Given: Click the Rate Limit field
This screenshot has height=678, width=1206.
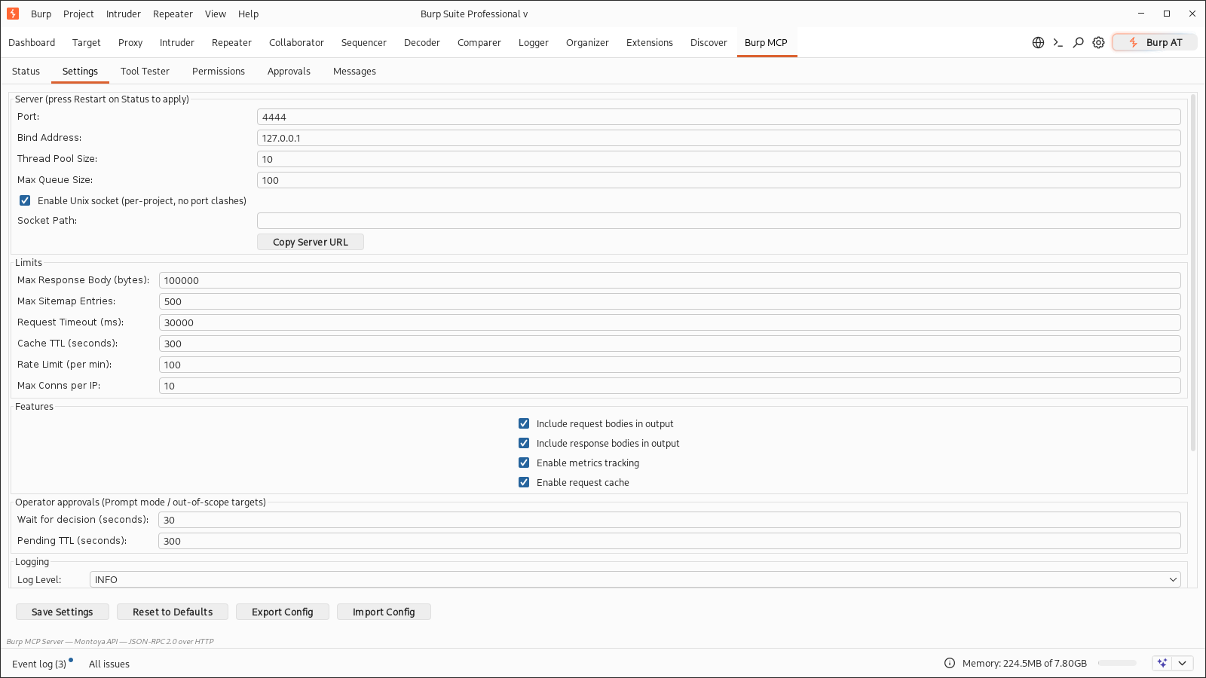Looking at the screenshot, I should [x=670, y=365].
